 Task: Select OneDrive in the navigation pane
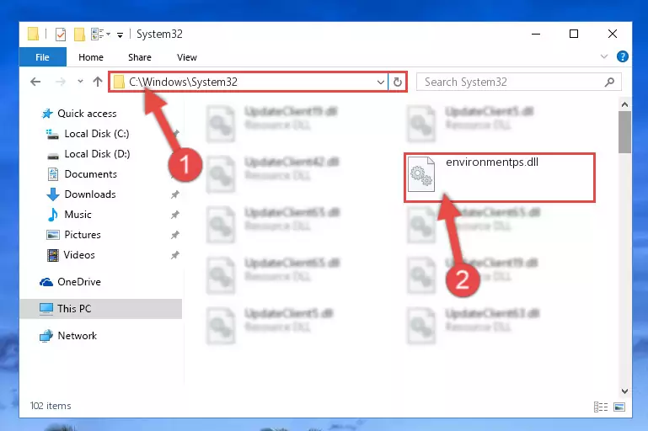pyautogui.click(x=79, y=282)
